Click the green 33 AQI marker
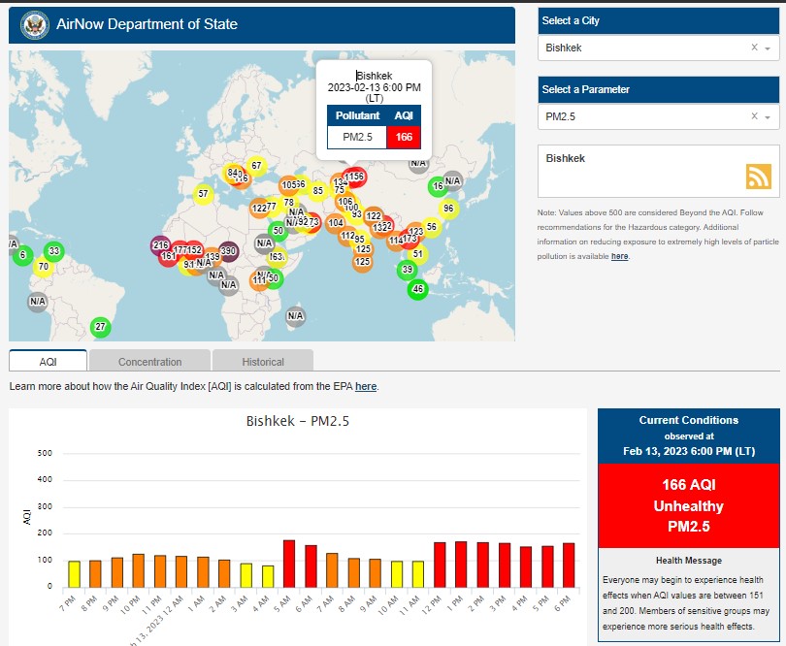Image resolution: width=786 pixels, height=646 pixels. [x=54, y=251]
